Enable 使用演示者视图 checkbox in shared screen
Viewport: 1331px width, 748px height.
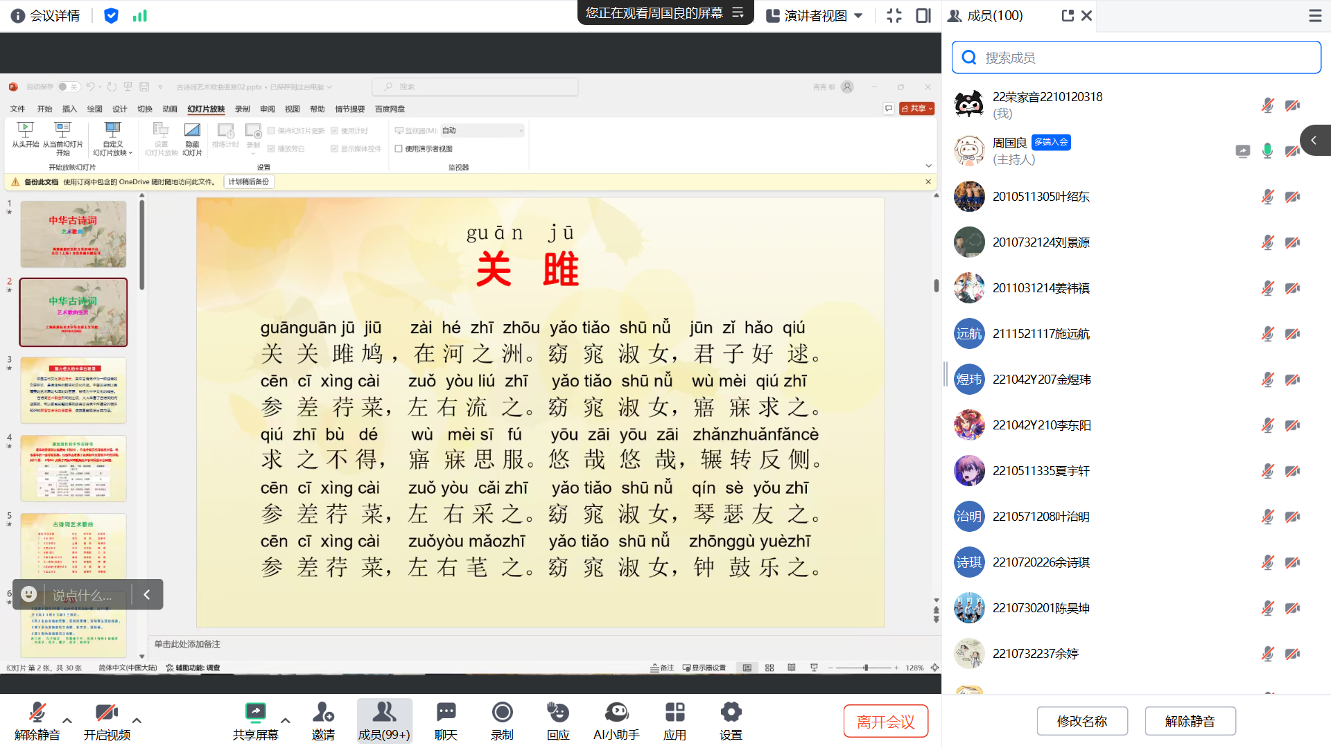click(x=399, y=148)
